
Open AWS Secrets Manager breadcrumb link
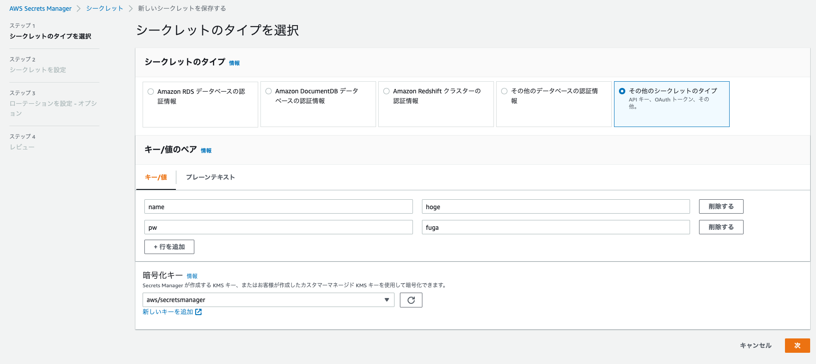pyautogui.click(x=40, y=9)
